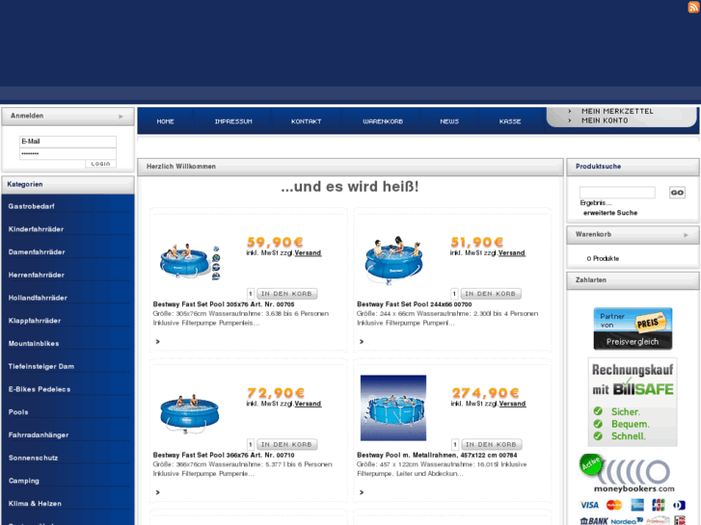Select Klappfahrräder category

point(35,321)
